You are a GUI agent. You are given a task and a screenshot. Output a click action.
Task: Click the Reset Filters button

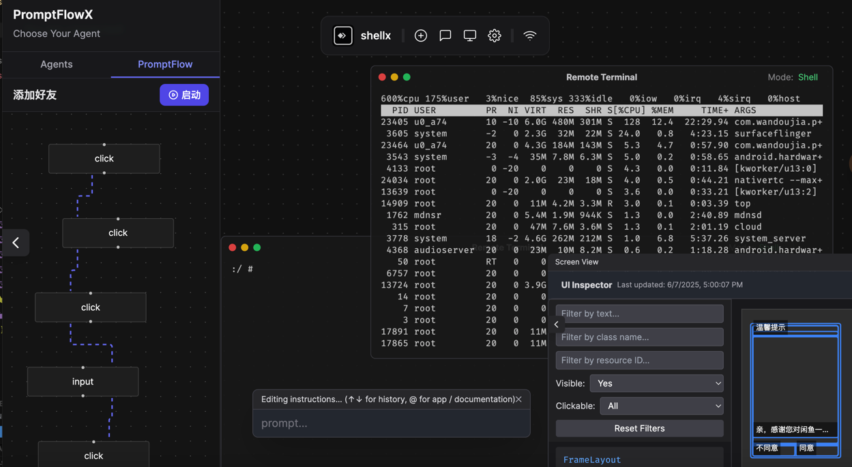(x=639, y=428)
